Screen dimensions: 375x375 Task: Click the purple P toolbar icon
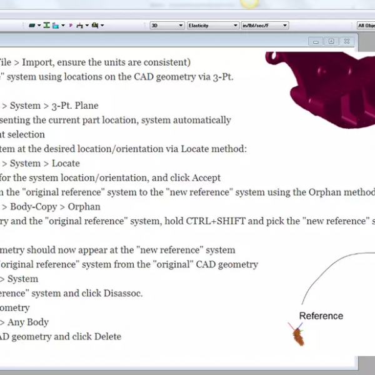coord(71,26)
